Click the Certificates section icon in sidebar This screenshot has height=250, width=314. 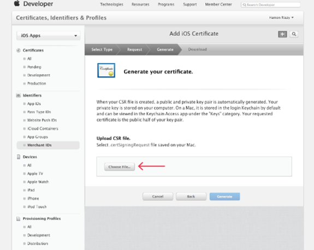(19, 50)
